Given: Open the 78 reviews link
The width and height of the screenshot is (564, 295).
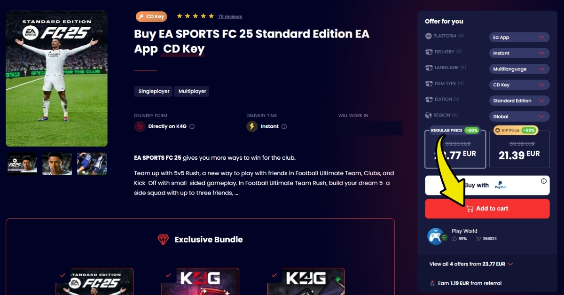Looking at the screenshot, I should pyautogui.click(x=230, y=16).
